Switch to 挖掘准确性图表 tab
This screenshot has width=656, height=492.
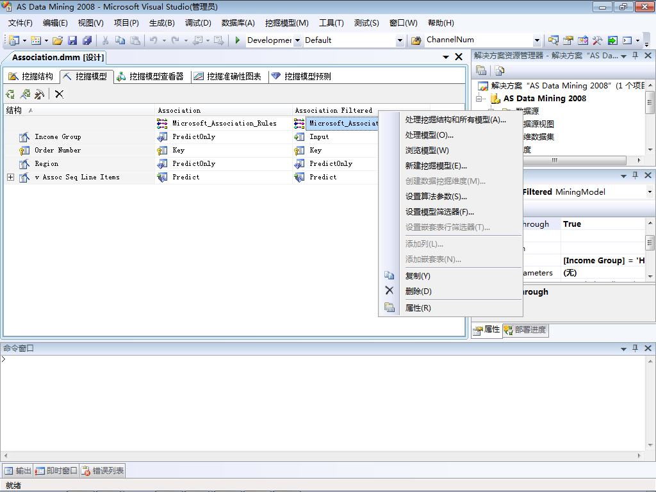click(x=228, y=76)
